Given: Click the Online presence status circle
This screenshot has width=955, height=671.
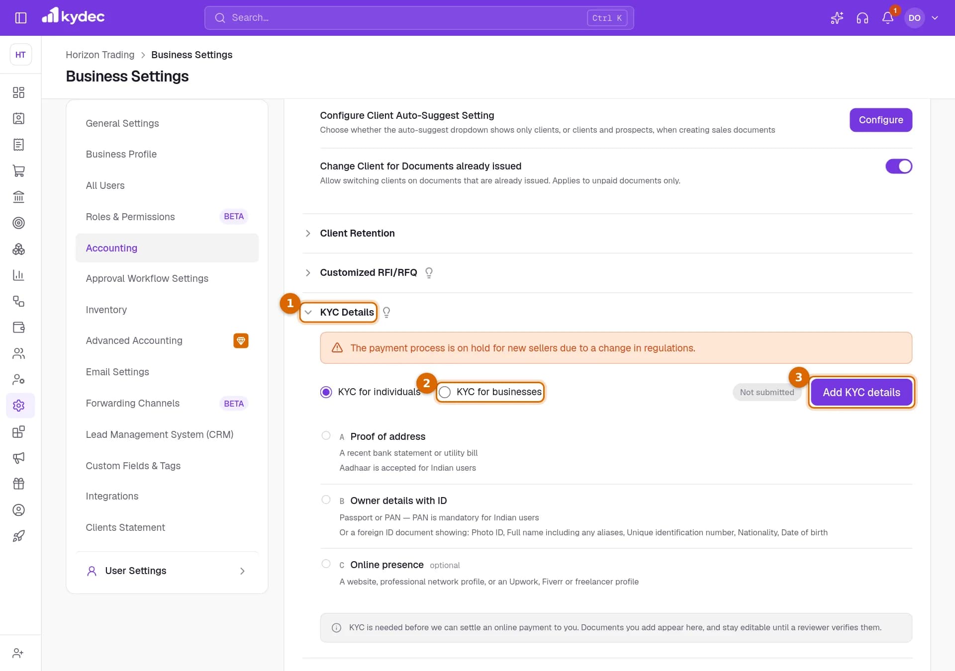Looking at the screenshot, I should [326, 564].
